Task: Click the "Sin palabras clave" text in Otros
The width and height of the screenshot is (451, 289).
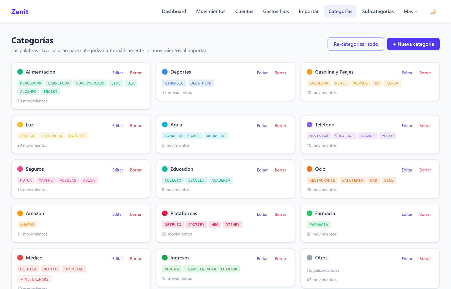Action: [x=323, y=270]
